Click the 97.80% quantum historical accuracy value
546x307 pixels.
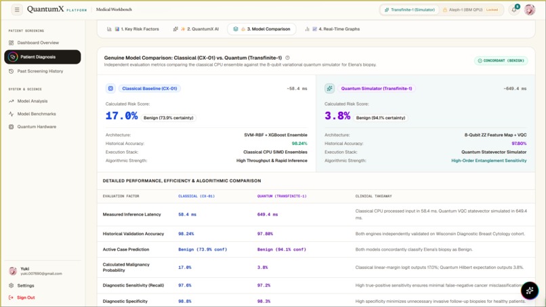(x=519, y=144)
